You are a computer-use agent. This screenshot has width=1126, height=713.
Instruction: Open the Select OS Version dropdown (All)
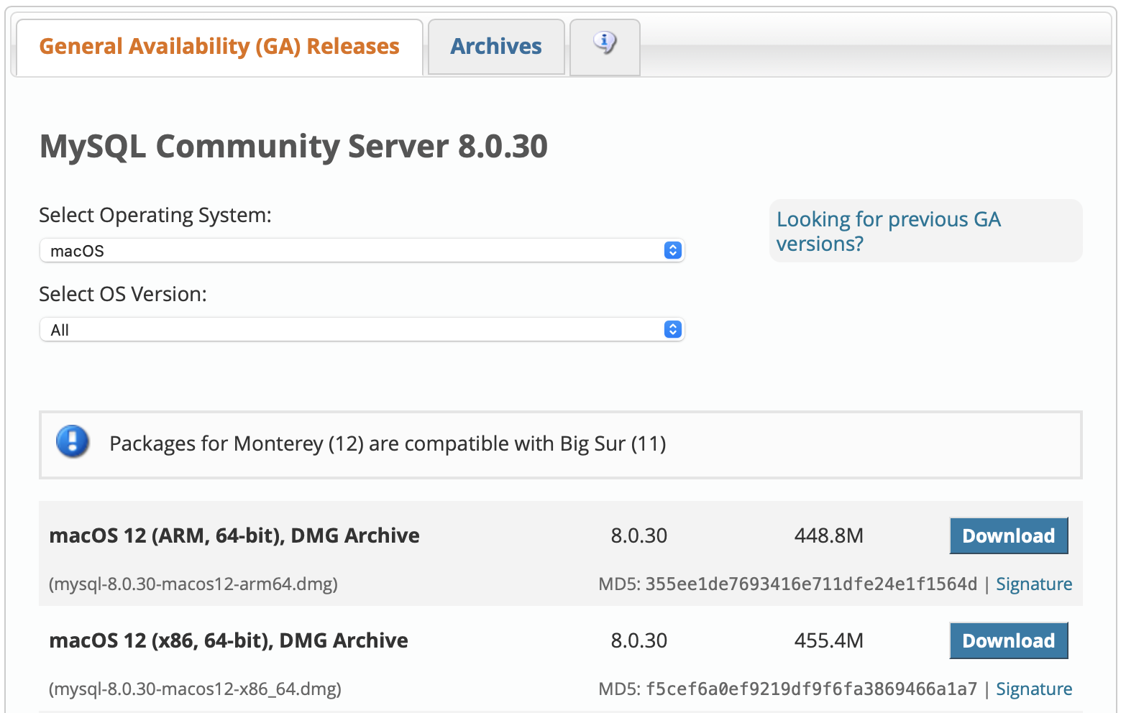point(362,329)
